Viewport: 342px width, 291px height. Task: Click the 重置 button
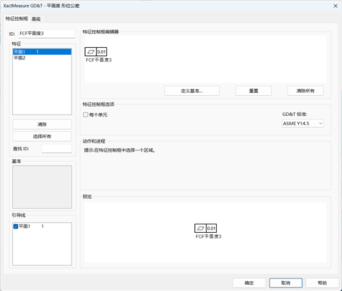tap(253, 91)
